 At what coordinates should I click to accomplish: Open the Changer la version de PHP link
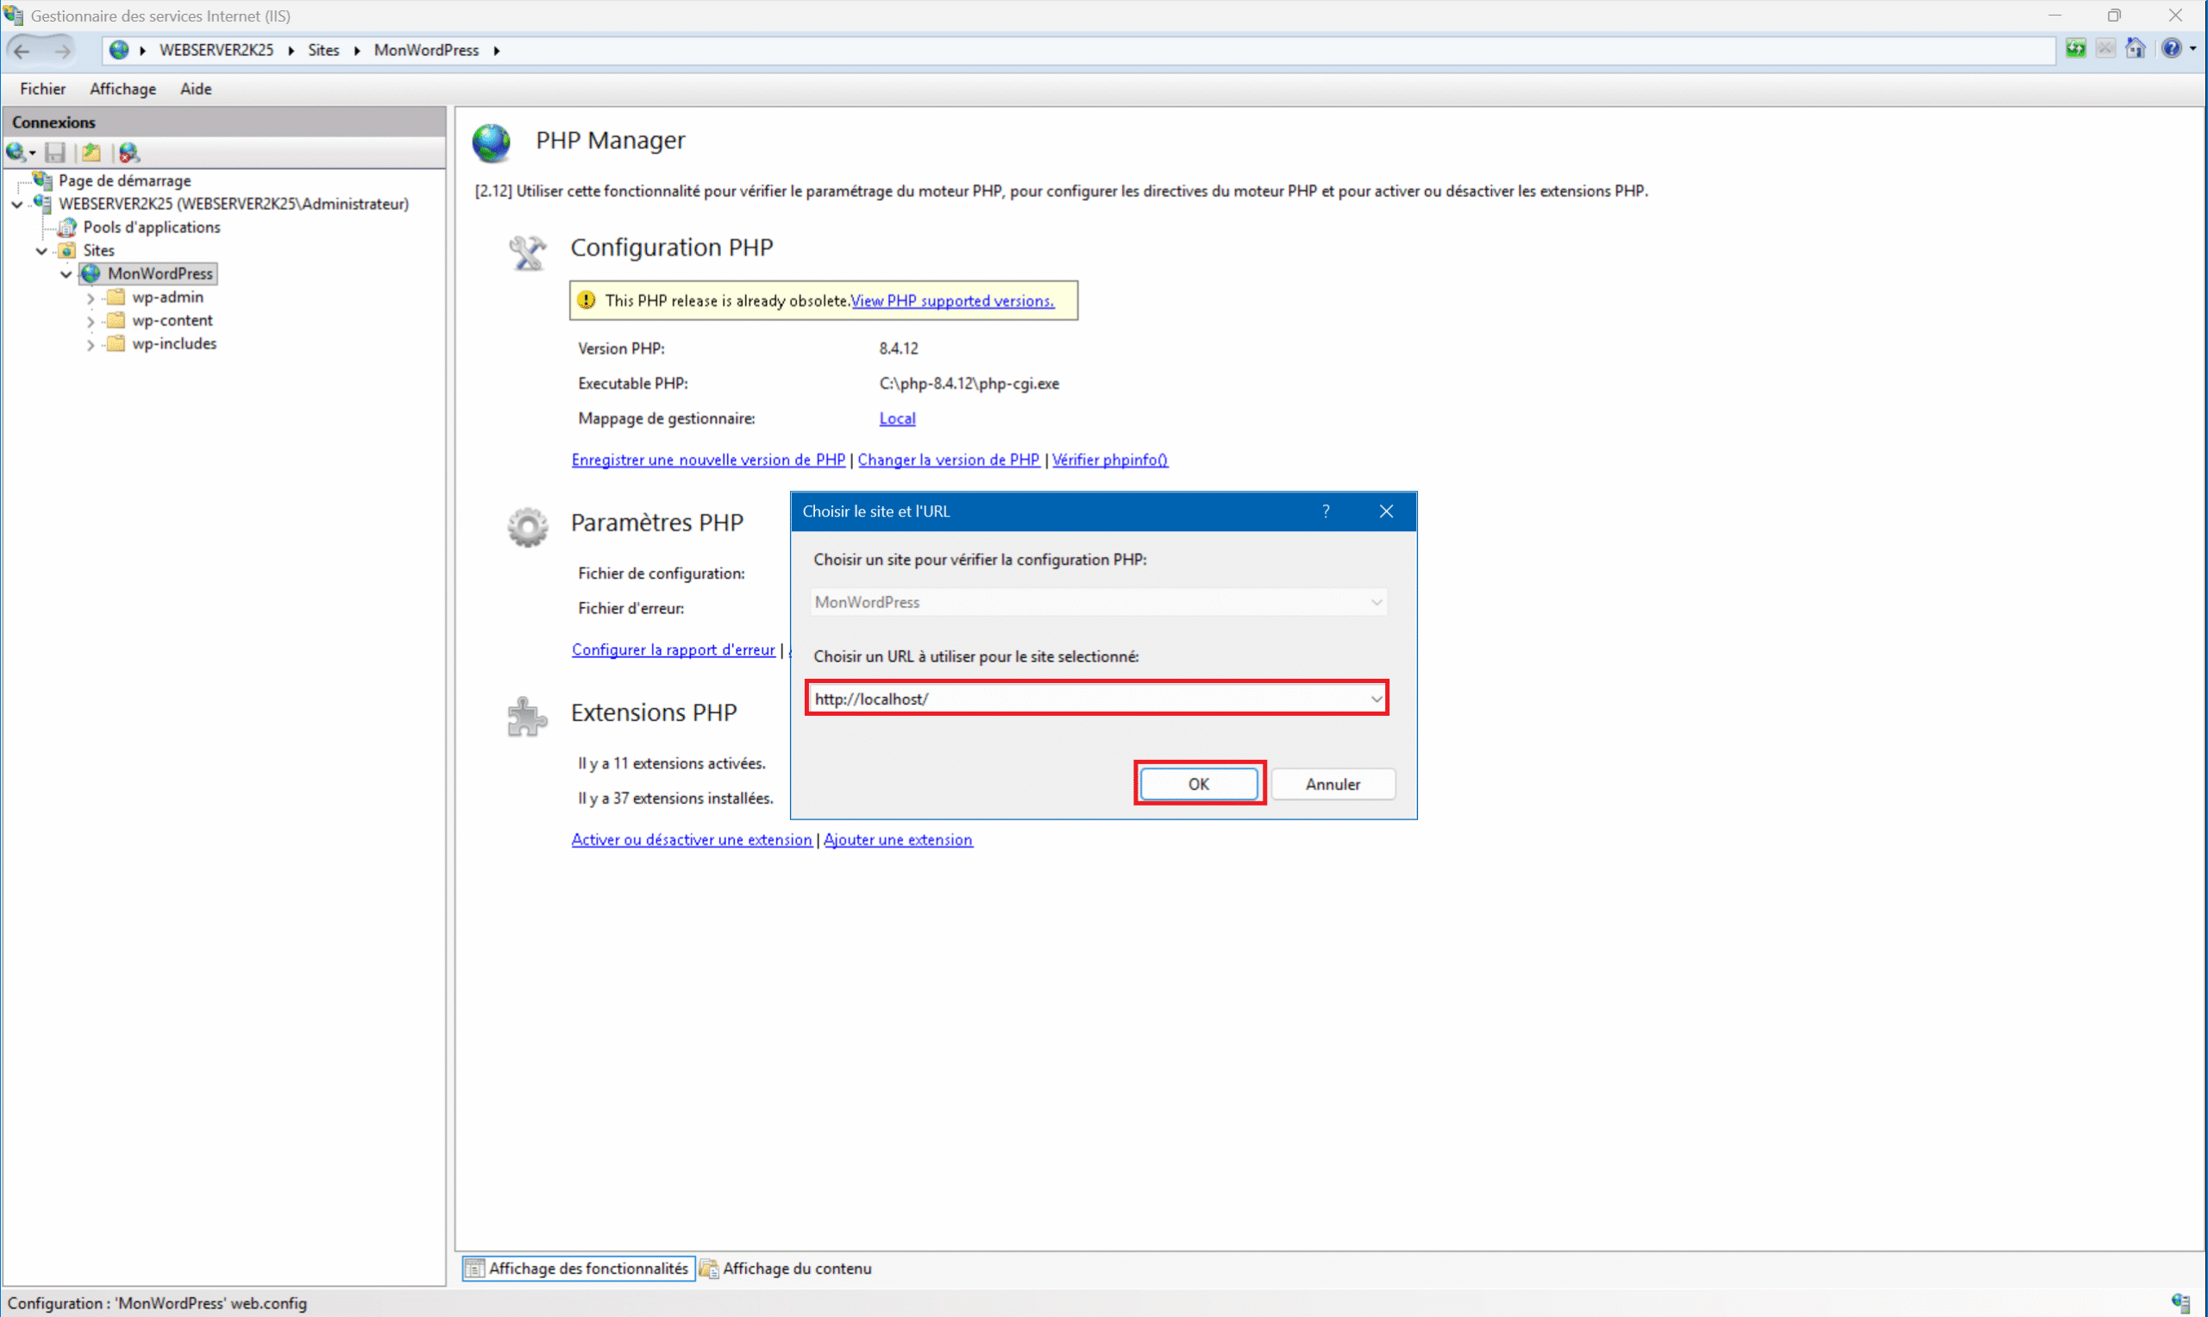(948, 460)
